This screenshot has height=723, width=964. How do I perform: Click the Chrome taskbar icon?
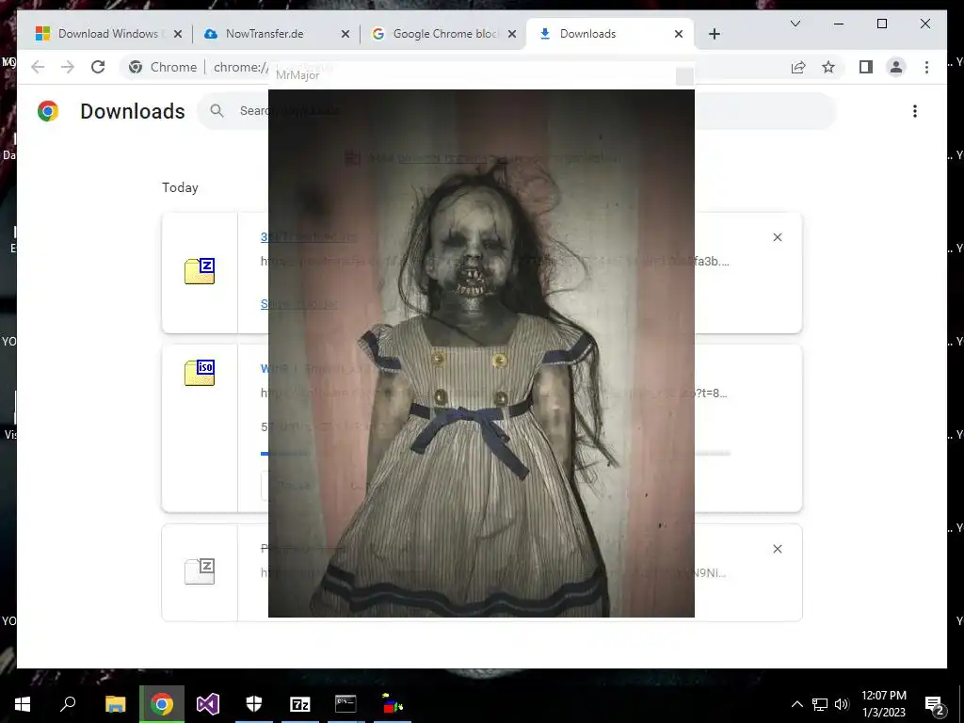pos(162,704)
